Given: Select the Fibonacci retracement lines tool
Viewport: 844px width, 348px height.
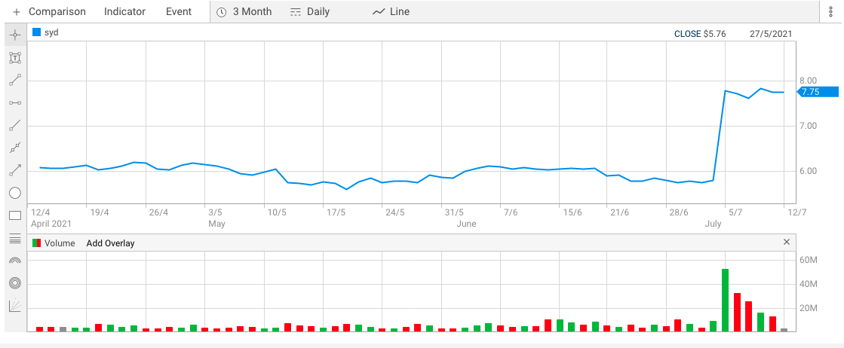Looking at the screenshot, I should 15,238.
